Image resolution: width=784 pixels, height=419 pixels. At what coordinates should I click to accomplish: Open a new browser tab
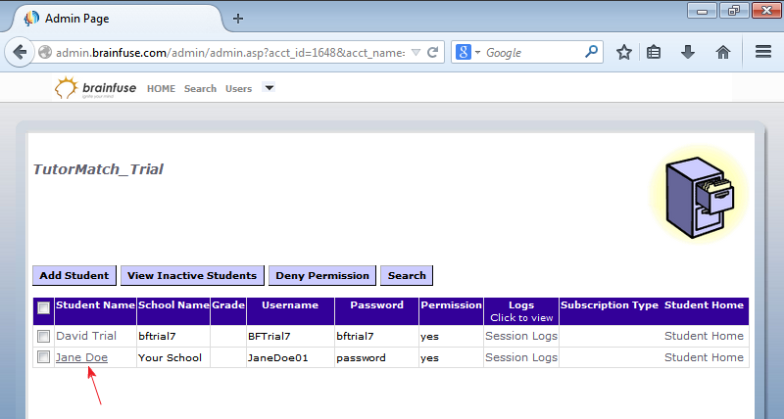pos(238,18)
